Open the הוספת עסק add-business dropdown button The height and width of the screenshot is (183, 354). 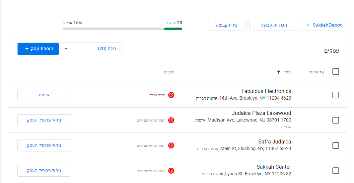click(38, 49)
